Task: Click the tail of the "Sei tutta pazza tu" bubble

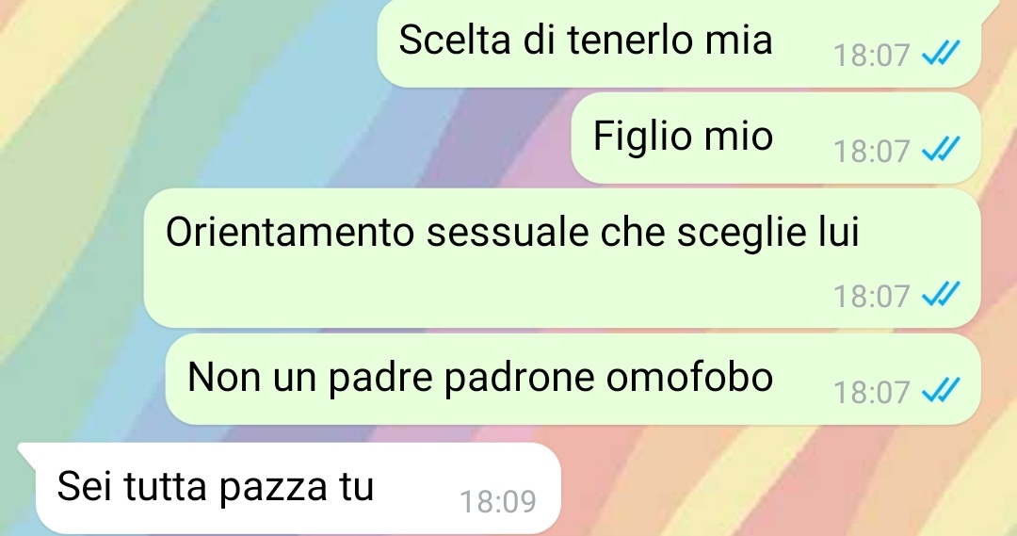Action: click(27, 452)
